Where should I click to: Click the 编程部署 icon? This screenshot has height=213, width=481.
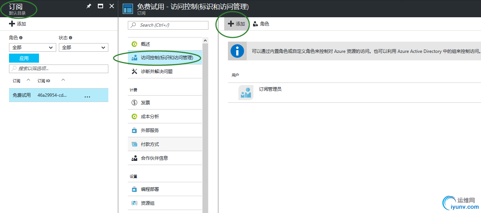(x=134, y=189)
